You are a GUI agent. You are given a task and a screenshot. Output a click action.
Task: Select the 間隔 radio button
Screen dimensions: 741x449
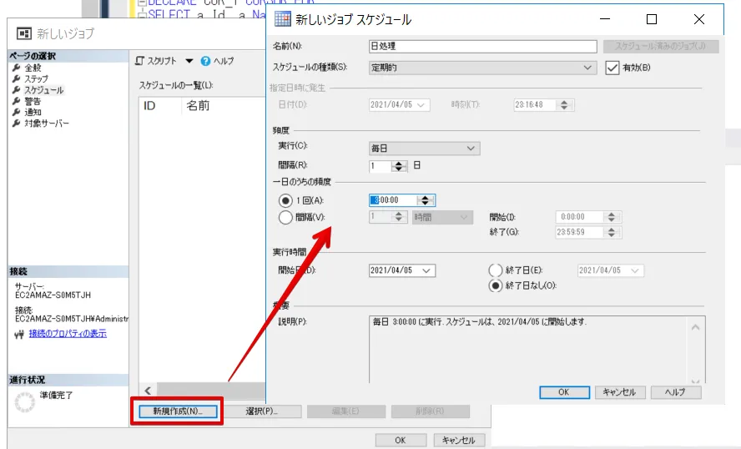click(x=286, y=218)
